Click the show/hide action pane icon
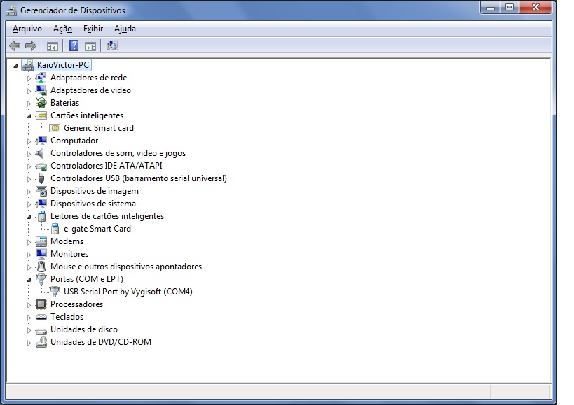 click(x=90, y=46)
